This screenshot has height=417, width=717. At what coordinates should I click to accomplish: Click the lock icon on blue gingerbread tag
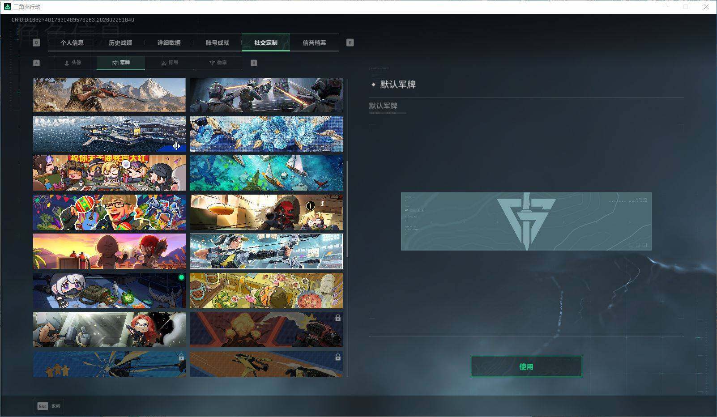(x=181, y=357)
